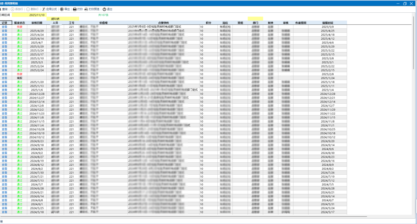Select the 工号 column header

point(71,23)
